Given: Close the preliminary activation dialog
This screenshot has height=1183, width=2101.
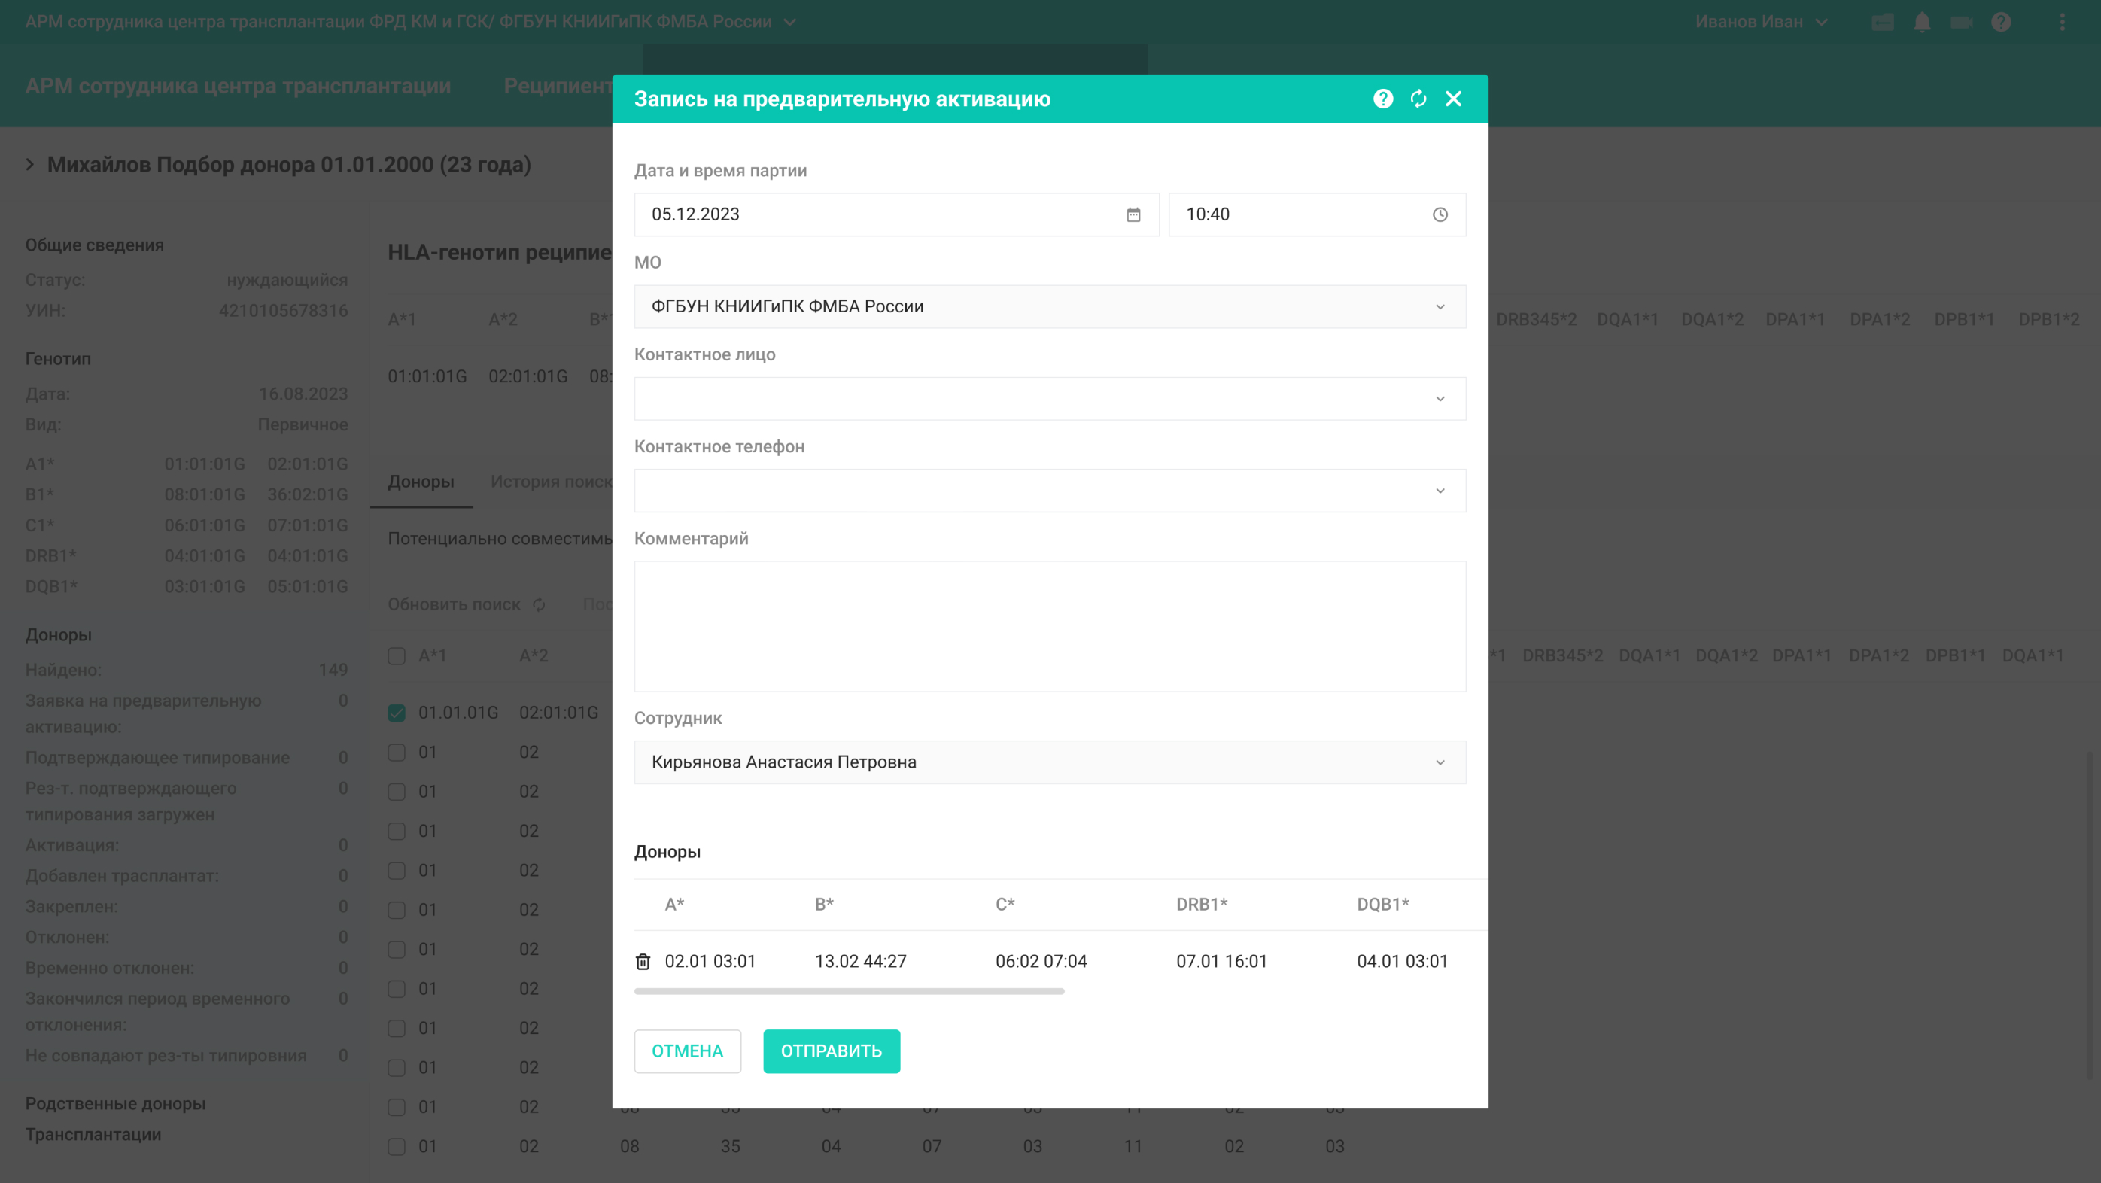Looking at the screenshot, I should 1453,99.
